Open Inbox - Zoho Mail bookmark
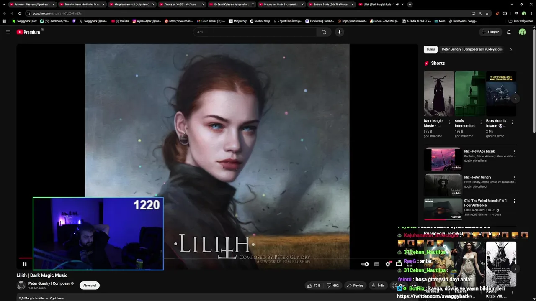 click(x=384, y=21)
